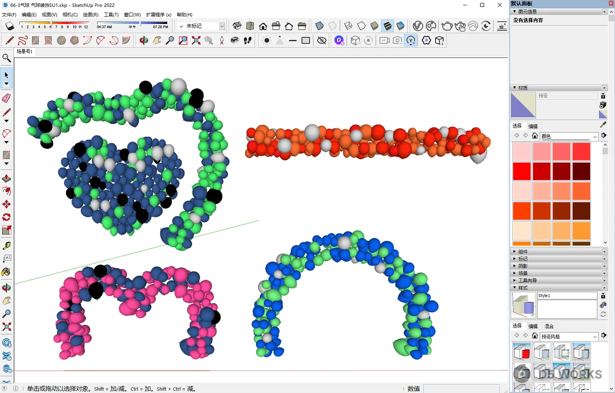This screenshot has width=615, height=393.
Task: Choose the Pie tool
Action: click(x=126, y=40)
